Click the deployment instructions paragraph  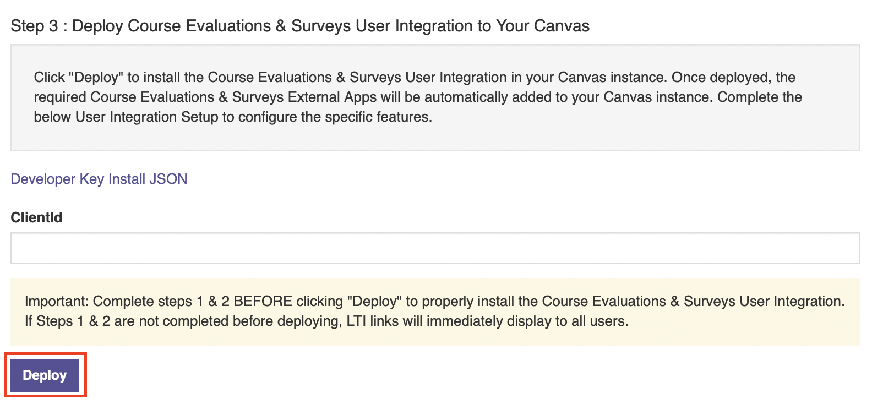417,97
